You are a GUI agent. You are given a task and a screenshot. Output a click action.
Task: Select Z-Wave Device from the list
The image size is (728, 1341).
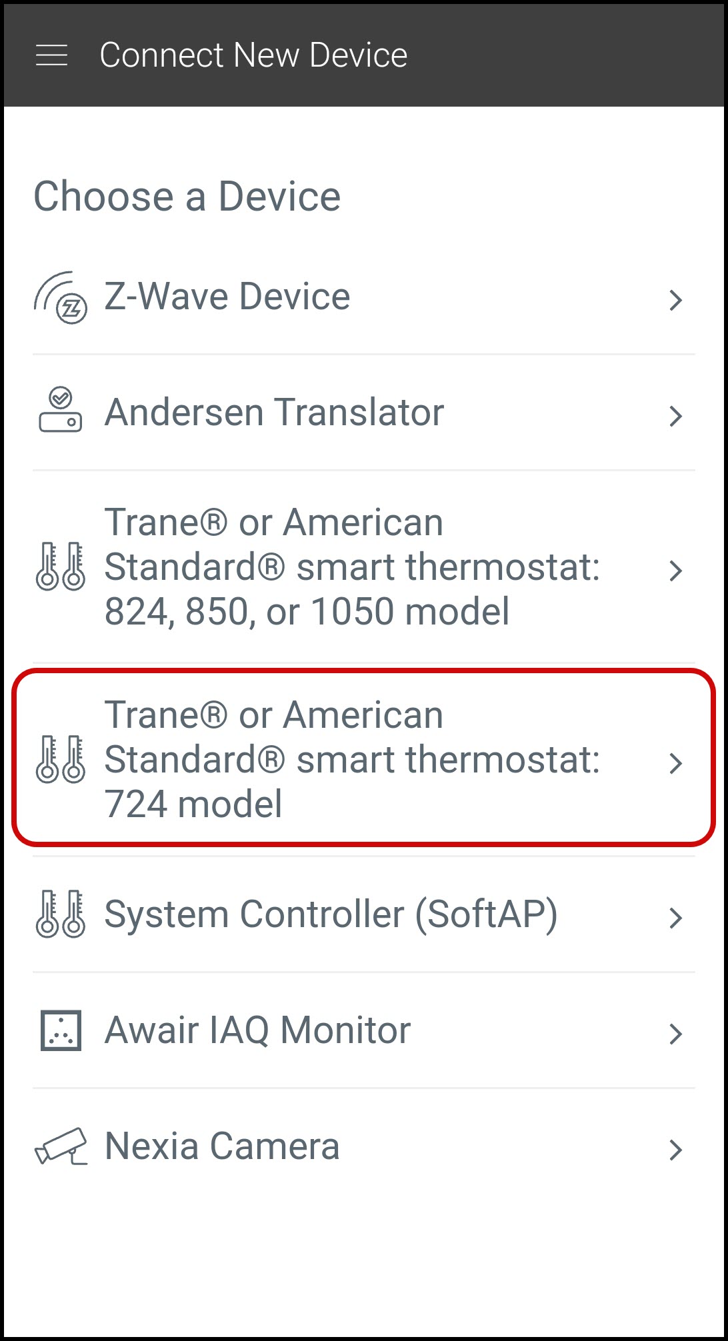pyautogui.click(x=227, y=297)
